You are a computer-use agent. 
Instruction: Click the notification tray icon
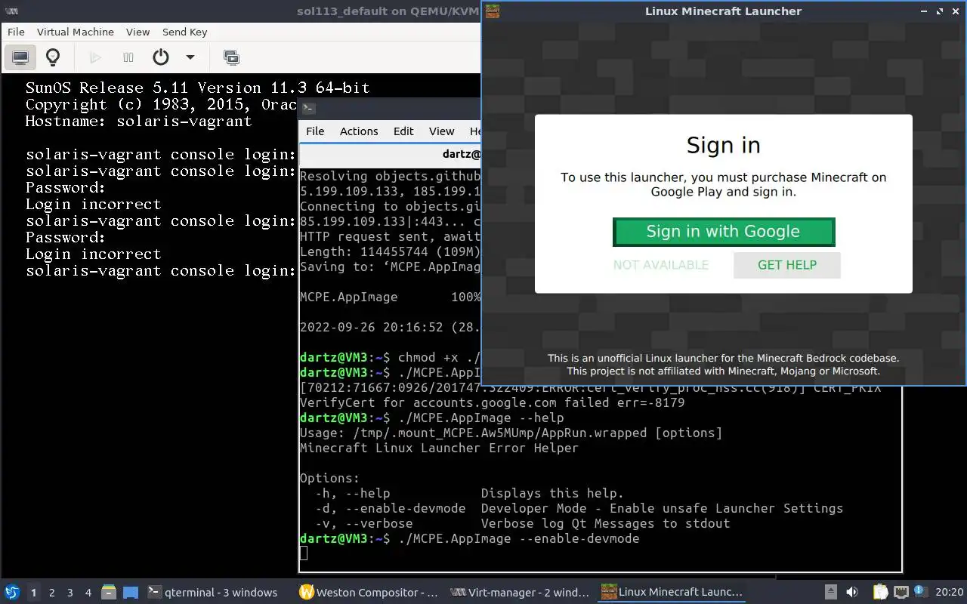(921, 592)
